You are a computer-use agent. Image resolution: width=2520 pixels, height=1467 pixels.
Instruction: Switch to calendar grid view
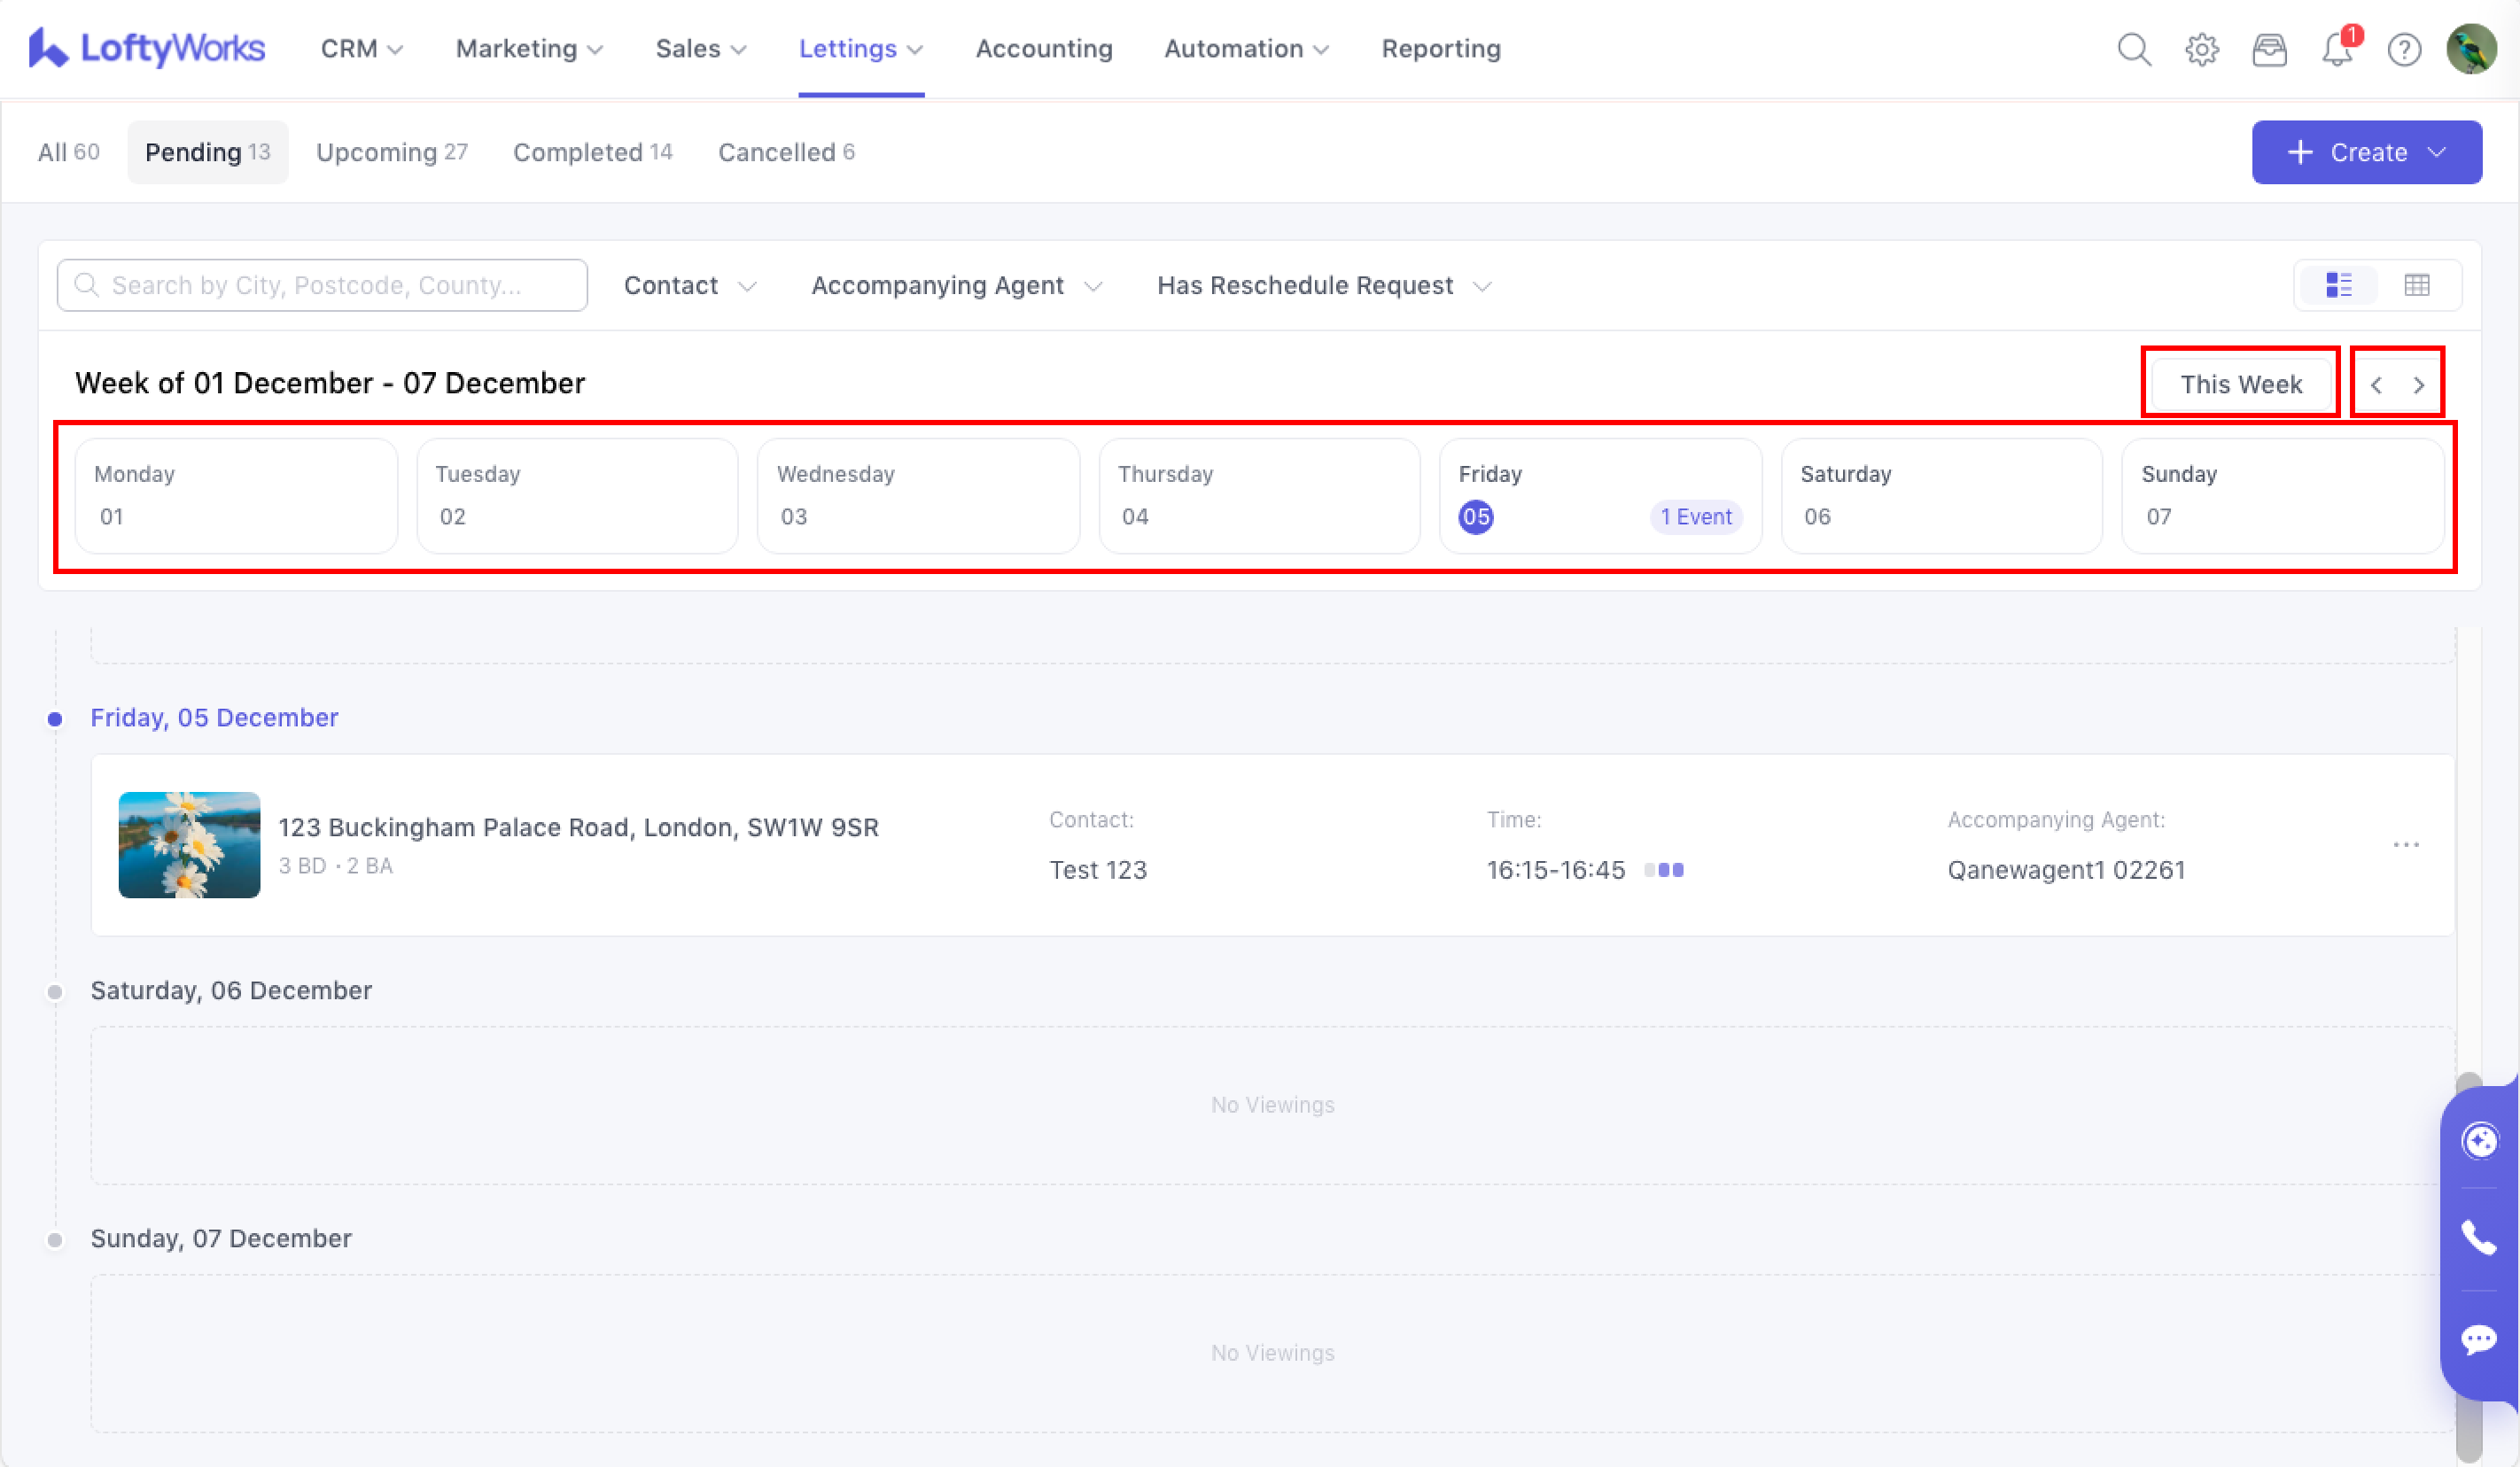click(2417, 285)
